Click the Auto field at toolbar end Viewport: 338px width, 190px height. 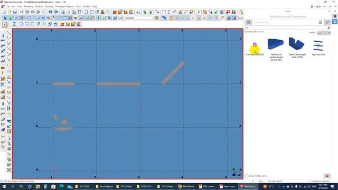tap(241, 18)
